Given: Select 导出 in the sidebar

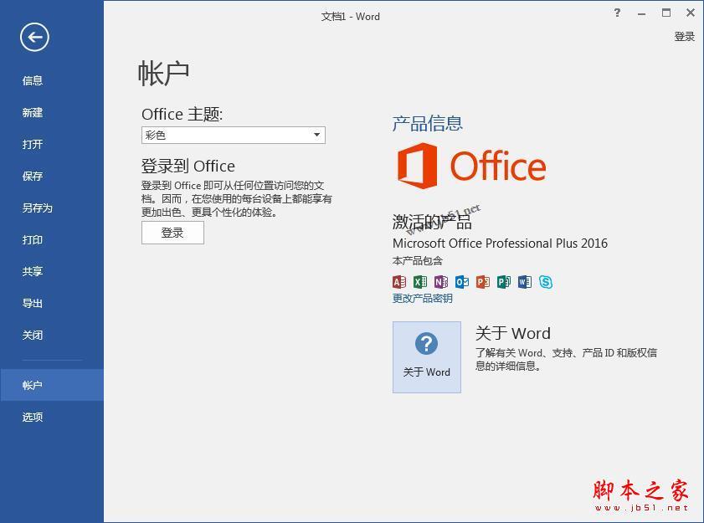Looking at the screenshot, I should click(x=33, y=304).
